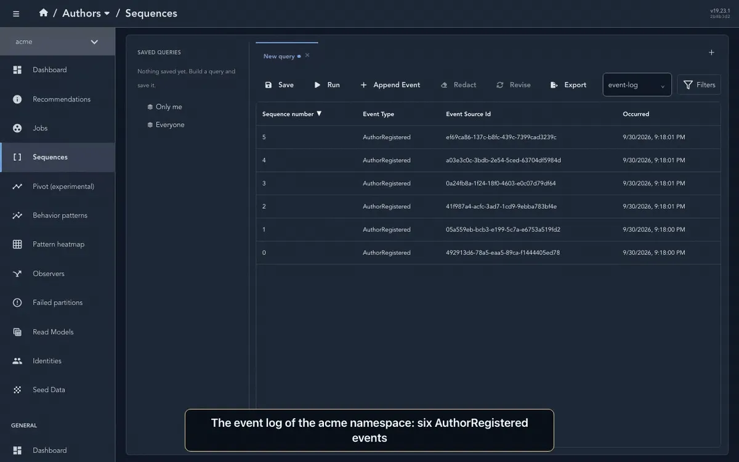Click the Behavior patterns icon
The height and width of the screenshot is (462, 739).
tap(17, 216)
